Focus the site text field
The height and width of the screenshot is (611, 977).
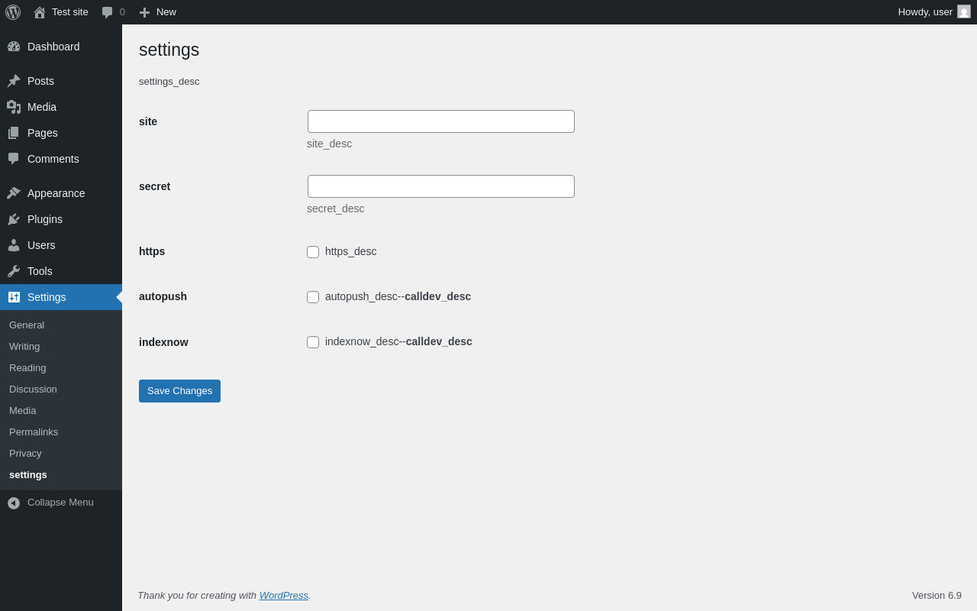click(441, 121)
